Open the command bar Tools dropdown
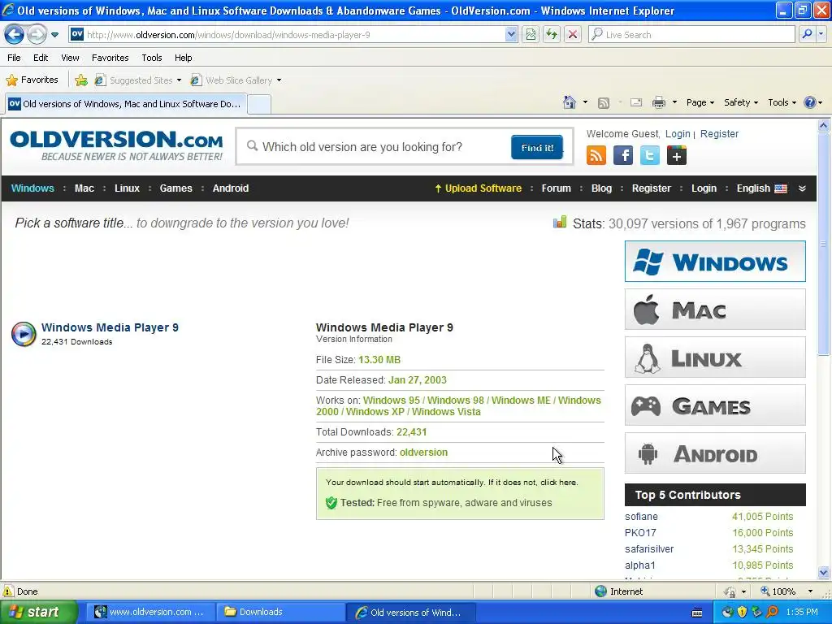 click(782, 102)
